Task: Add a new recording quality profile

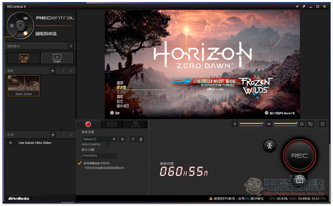Action: click(x=122, y=139)
